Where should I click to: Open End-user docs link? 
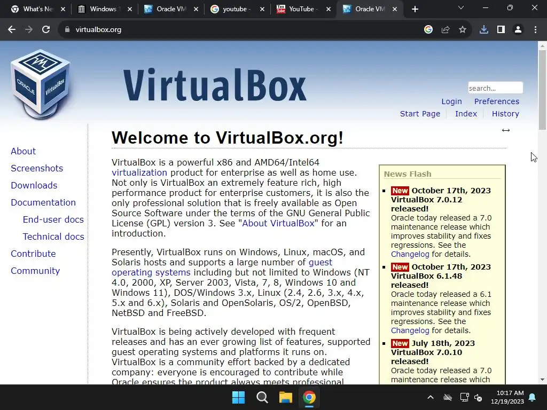click(53, 219)
